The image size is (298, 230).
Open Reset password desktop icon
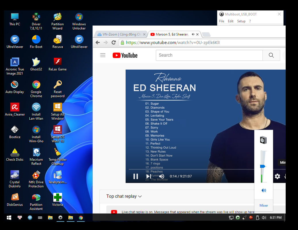(57, 89)
